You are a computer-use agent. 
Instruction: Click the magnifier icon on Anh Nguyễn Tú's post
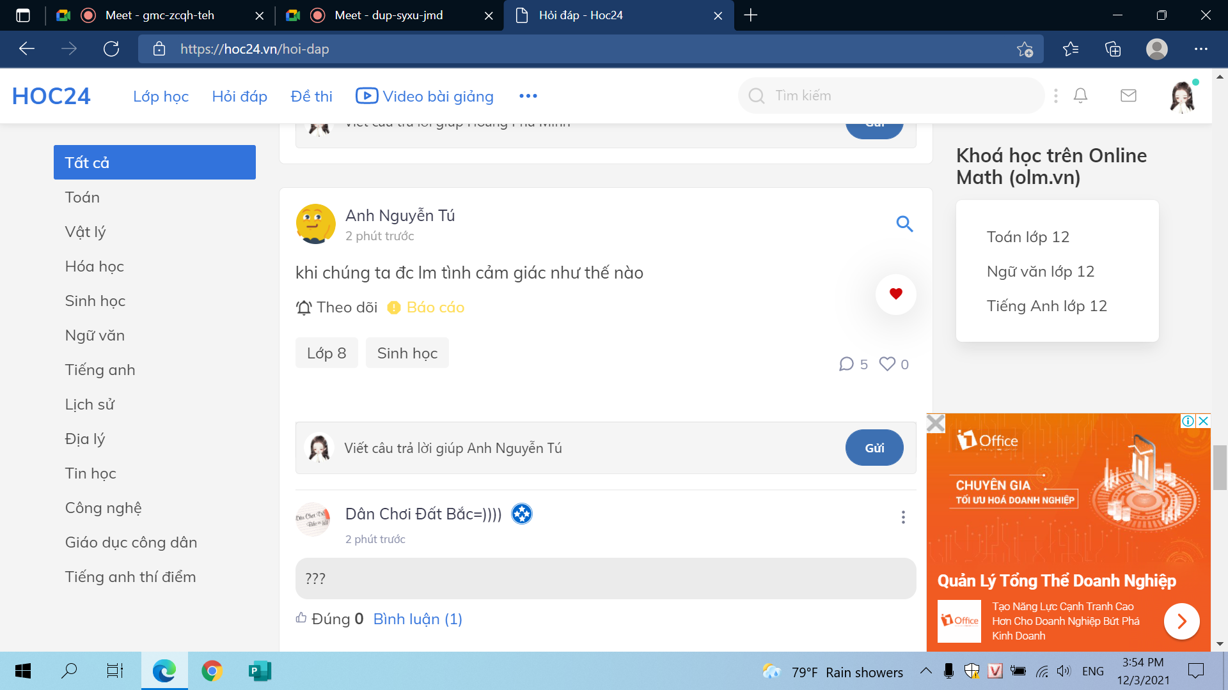tap(904, 224)
